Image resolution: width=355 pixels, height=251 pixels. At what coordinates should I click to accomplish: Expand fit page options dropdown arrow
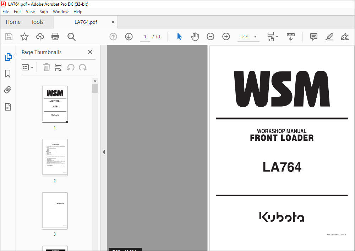277,37
